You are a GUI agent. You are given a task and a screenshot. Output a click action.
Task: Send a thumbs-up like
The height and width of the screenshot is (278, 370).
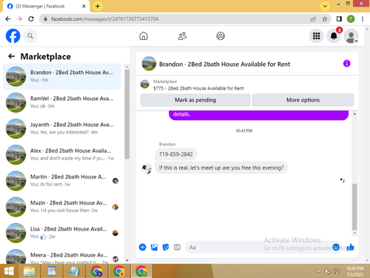[x=350, y=247]
